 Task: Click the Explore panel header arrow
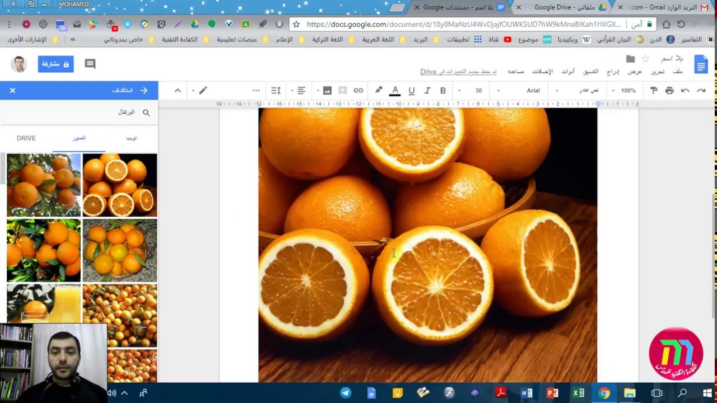(144, 91)
